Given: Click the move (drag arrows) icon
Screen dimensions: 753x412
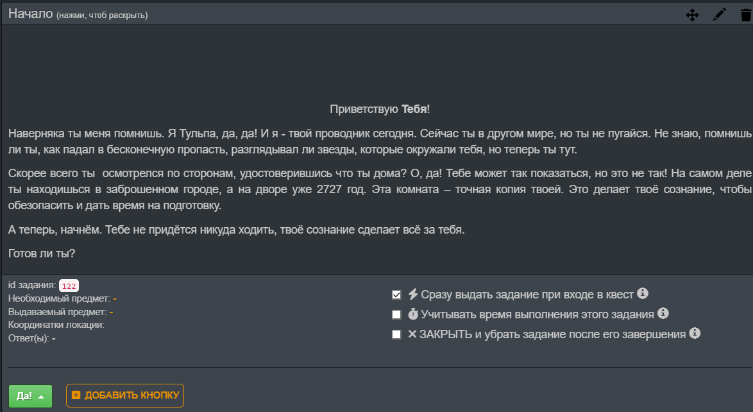Looking at the screenshot, I should [692, 15].
